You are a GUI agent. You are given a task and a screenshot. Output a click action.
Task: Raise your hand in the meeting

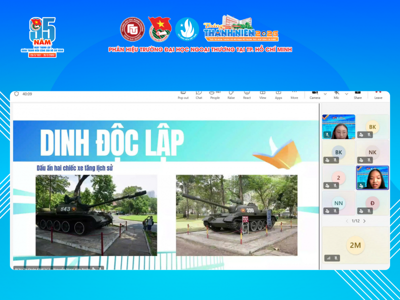[231, 94]
